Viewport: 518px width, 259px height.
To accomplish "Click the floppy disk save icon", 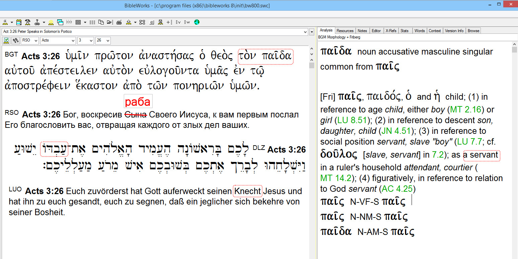I will pyautogui.click(x=160, y=22).
